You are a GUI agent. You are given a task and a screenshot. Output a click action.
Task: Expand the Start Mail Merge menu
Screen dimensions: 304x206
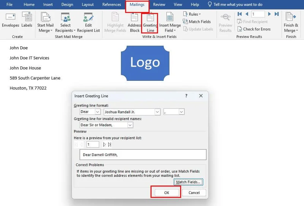[45, 22]
